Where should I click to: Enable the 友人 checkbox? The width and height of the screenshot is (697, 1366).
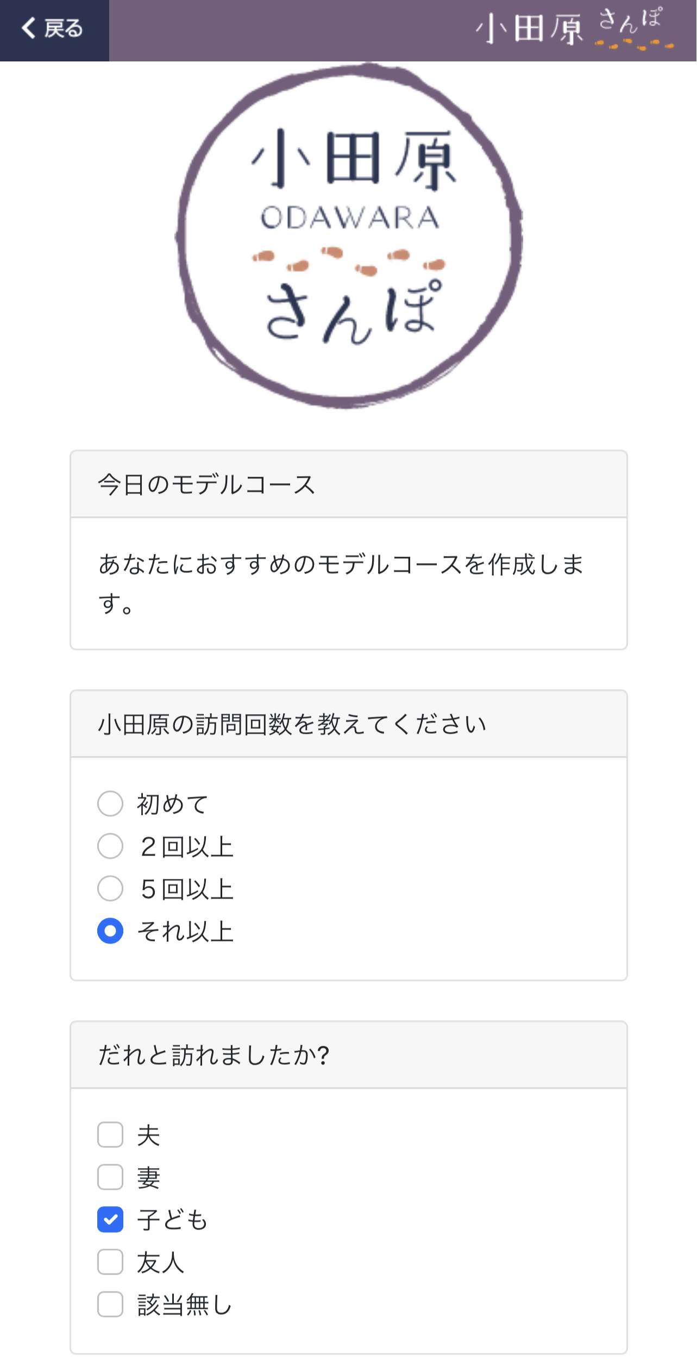pyautogui.click(x=110, y=1262)
